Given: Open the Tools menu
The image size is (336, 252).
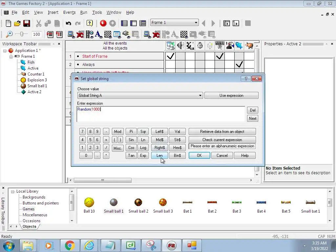Looking at the screenshot, I should click(x=97, y=12).
